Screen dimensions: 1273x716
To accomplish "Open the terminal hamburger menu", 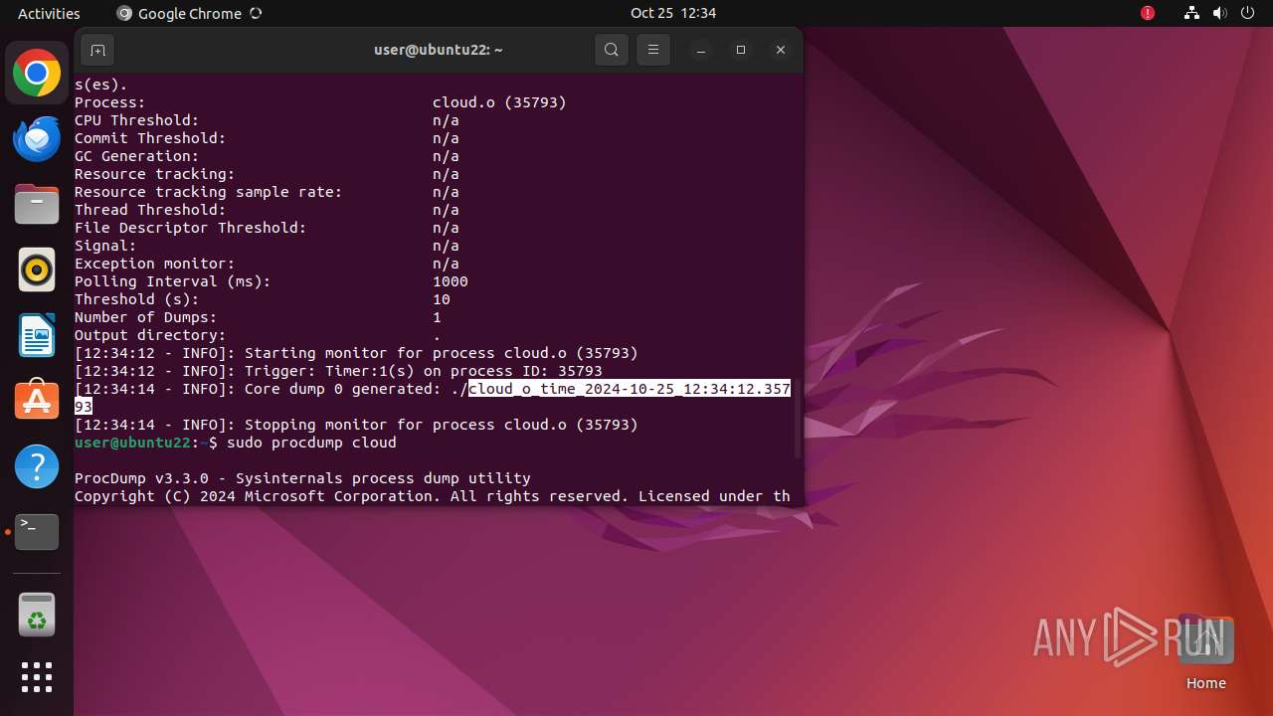I will (x=653, y=50).
